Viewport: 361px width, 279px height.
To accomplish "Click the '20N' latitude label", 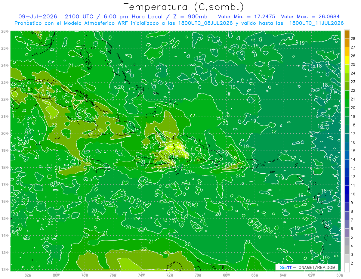I will click(x=5, y=133).
